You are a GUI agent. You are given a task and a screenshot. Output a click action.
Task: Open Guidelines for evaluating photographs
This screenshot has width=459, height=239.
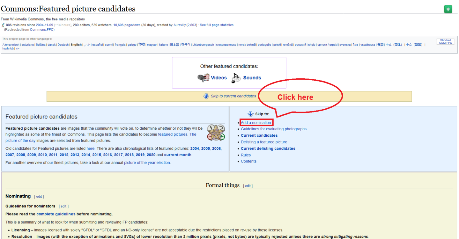(x=273, y=129)
